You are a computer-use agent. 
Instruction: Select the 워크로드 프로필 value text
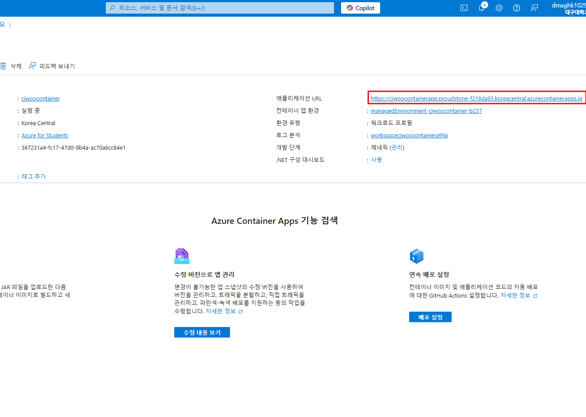(392, 123)
